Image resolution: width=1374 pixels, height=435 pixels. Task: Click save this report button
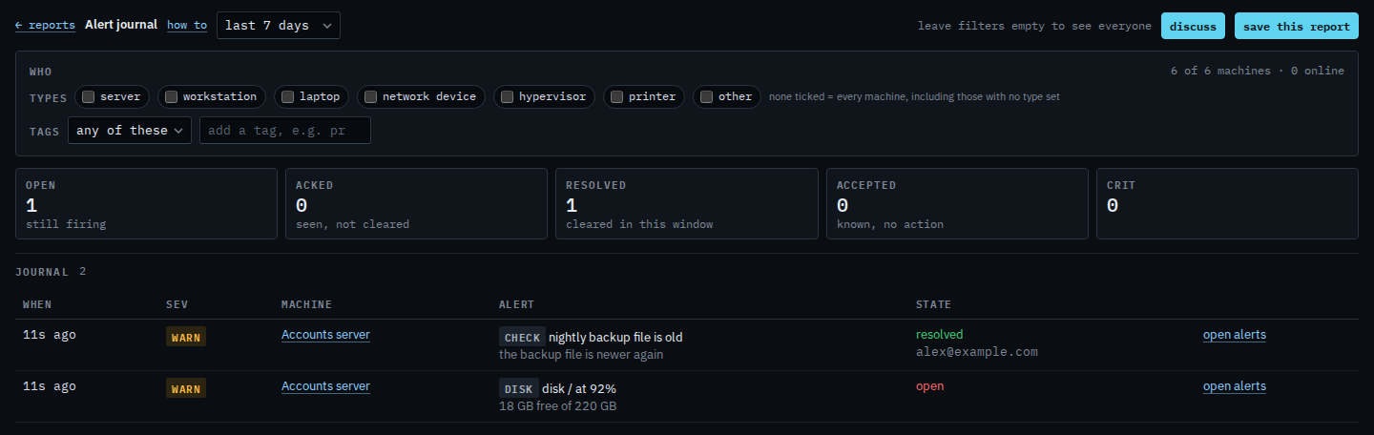1296,26
